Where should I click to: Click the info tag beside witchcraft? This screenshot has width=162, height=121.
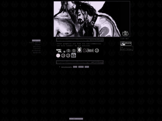click(75, 67)
